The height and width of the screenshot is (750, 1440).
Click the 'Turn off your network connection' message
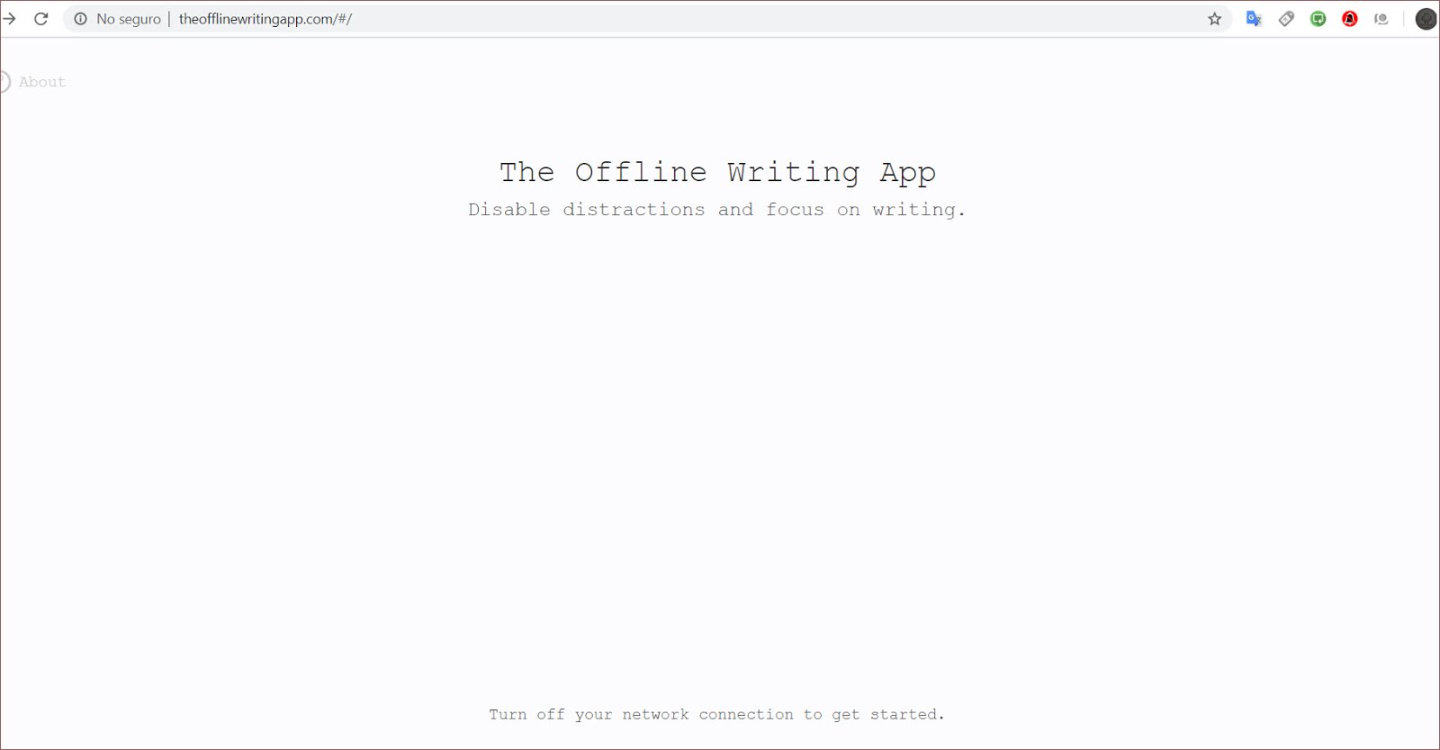(x=716, y=714)
